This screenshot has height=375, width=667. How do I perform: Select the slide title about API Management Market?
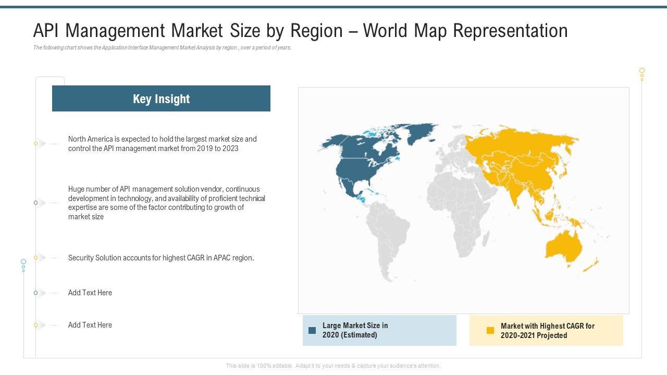click(x=300, y=31)
